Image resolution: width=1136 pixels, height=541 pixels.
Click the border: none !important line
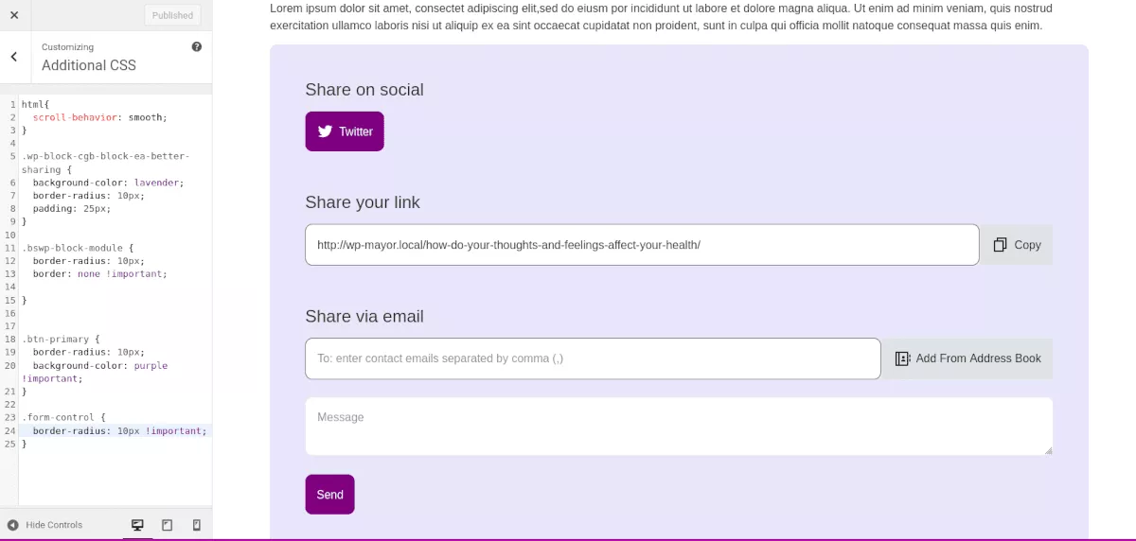[99, 274]
